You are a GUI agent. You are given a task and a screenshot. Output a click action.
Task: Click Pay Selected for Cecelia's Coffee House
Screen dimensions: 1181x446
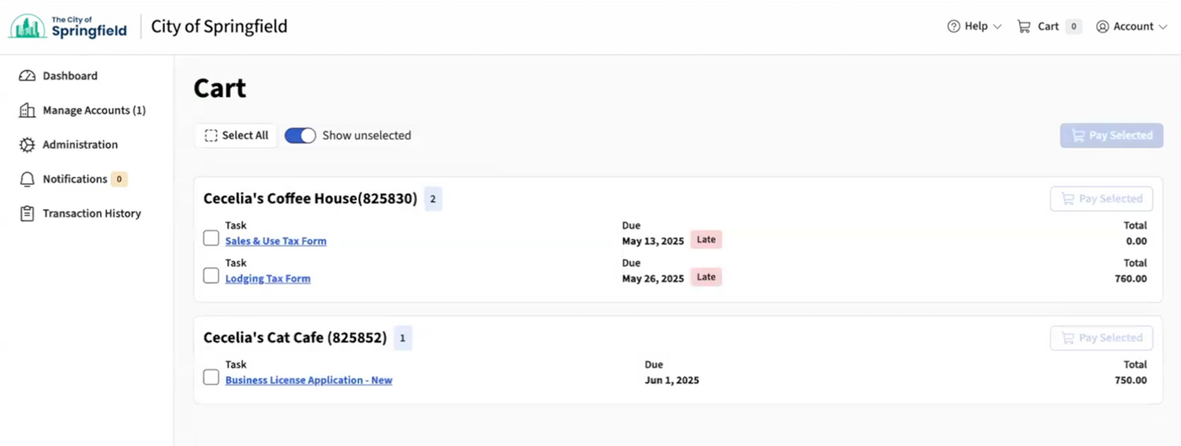coord(1101,199)
